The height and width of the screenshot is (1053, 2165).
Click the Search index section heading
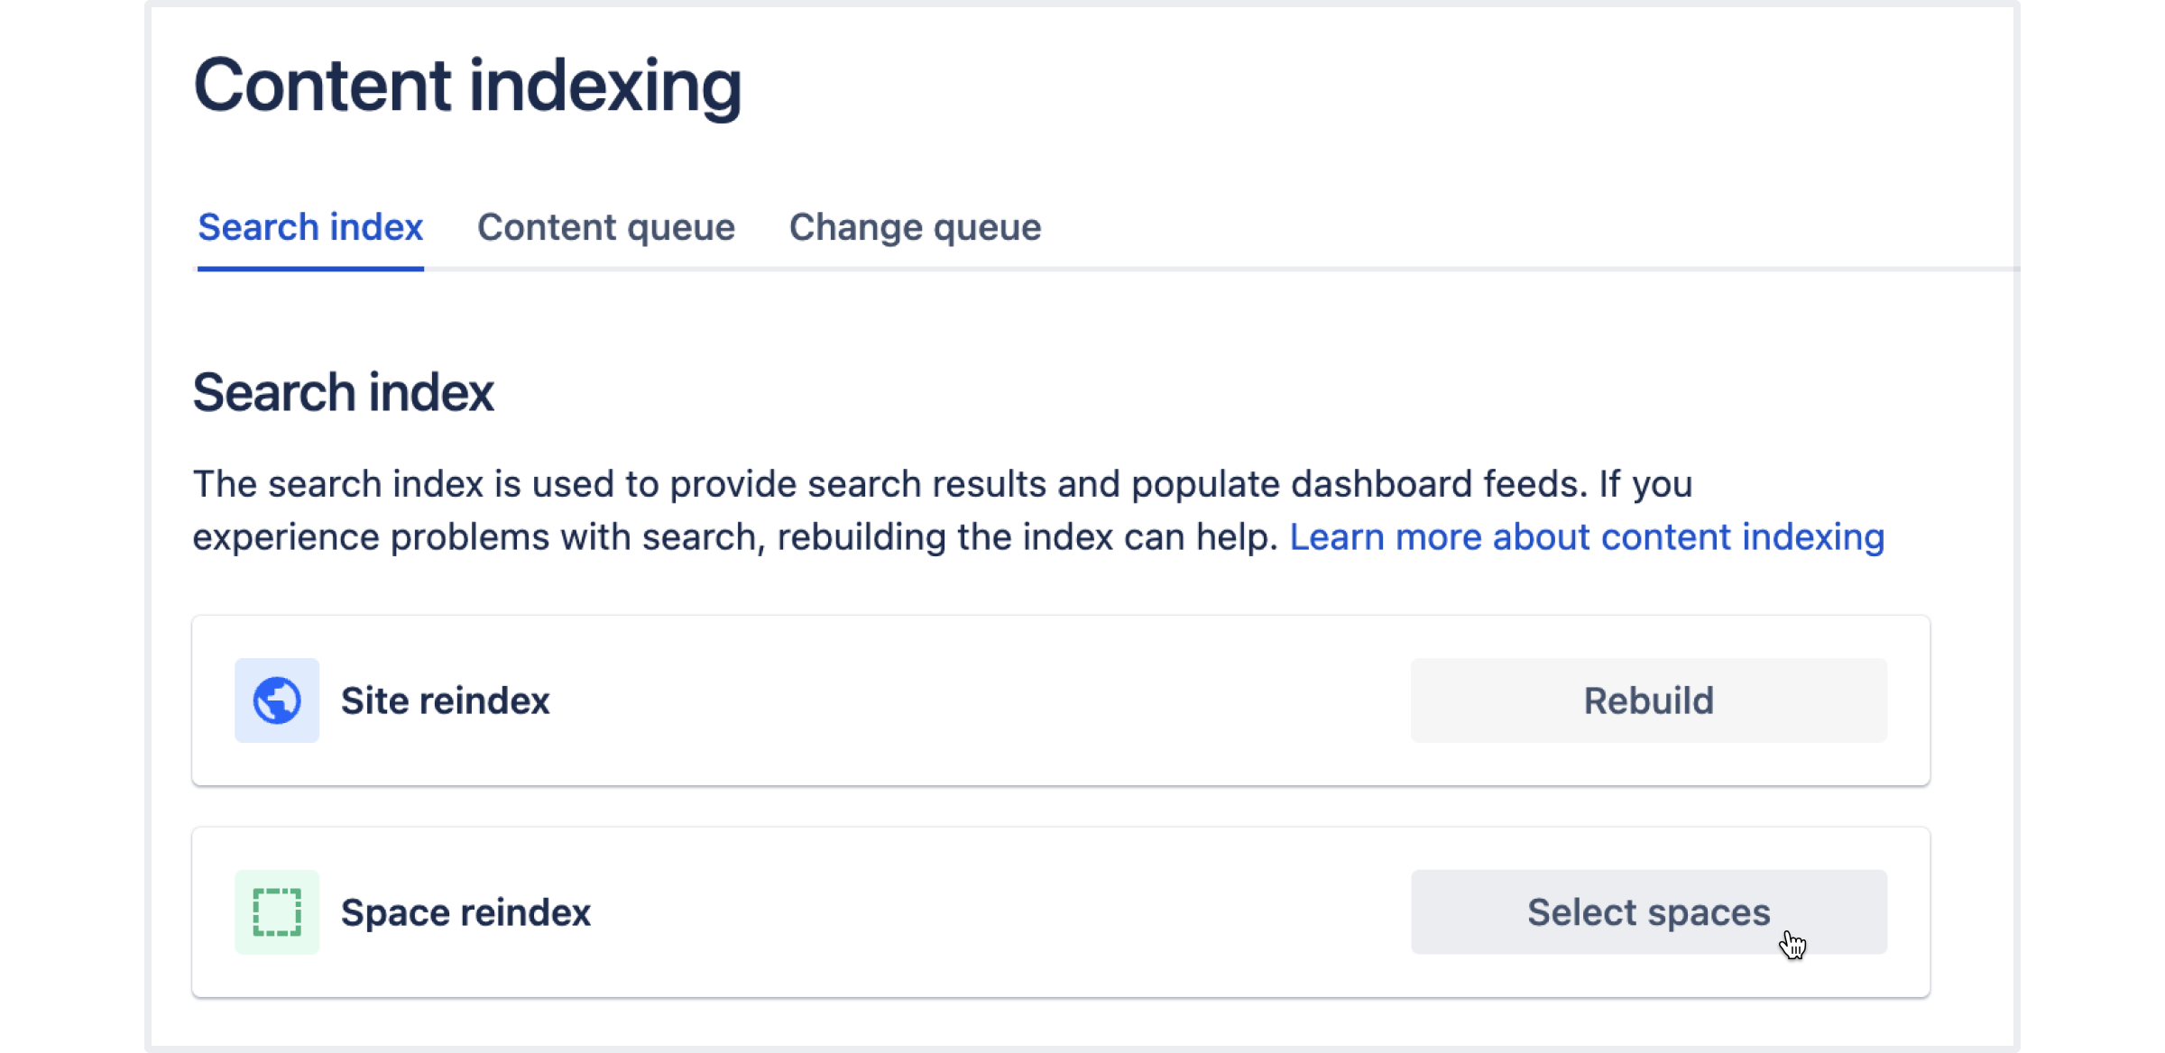[x=344, y=393]
